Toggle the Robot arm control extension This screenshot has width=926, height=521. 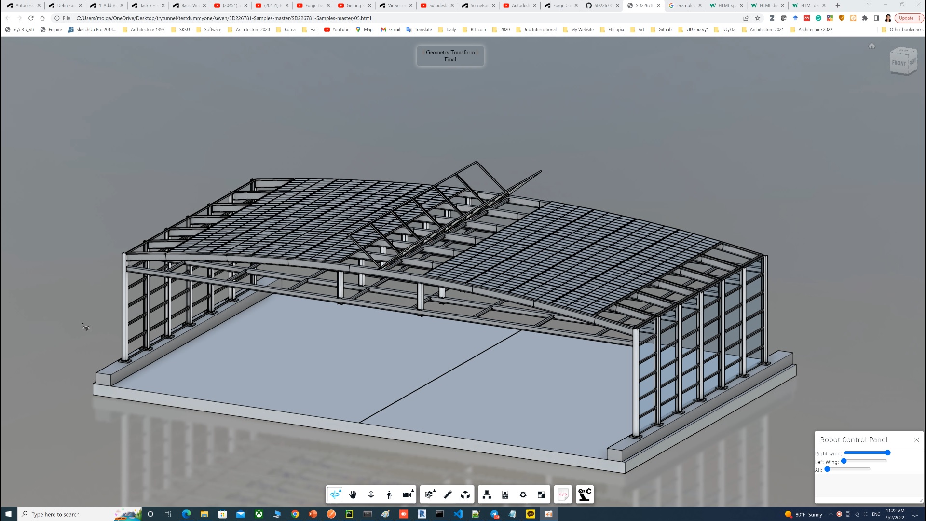click(585, 494)
